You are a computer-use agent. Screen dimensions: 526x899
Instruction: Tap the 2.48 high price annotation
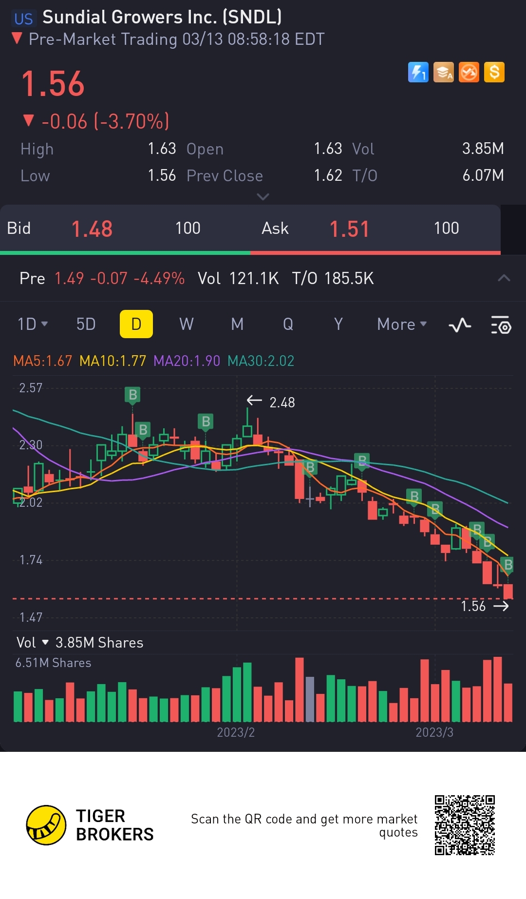pyautogui.click(x=282, y=402)
